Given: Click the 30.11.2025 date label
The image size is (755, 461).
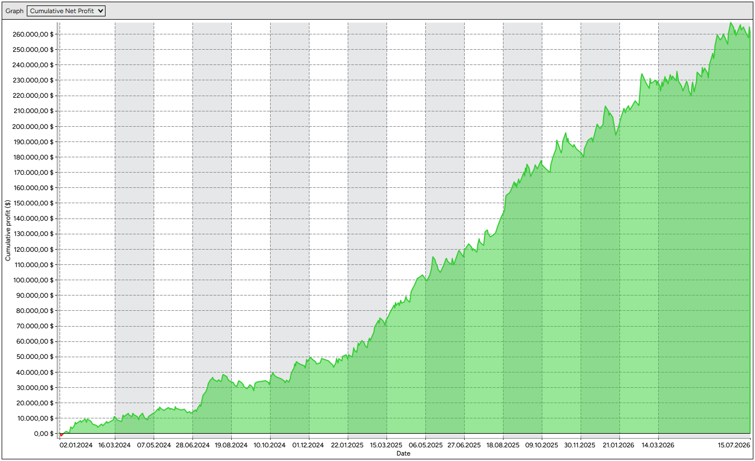Looking at the screenshot, I should [581, 445].
